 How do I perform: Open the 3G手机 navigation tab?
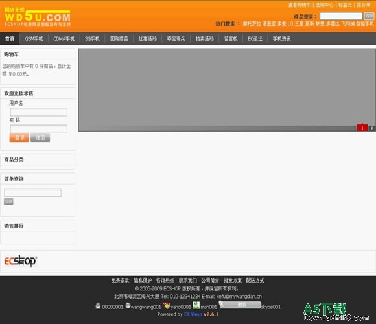(x=92, y=39)
